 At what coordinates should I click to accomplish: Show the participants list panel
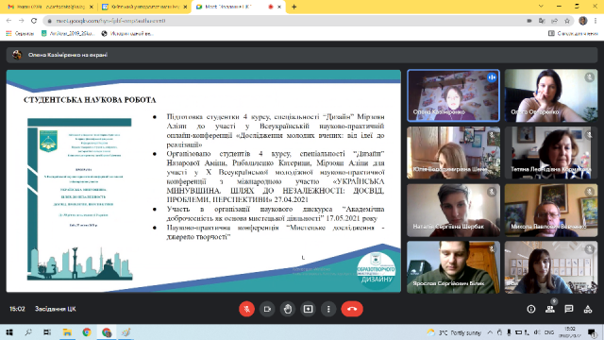pos(550,309)
